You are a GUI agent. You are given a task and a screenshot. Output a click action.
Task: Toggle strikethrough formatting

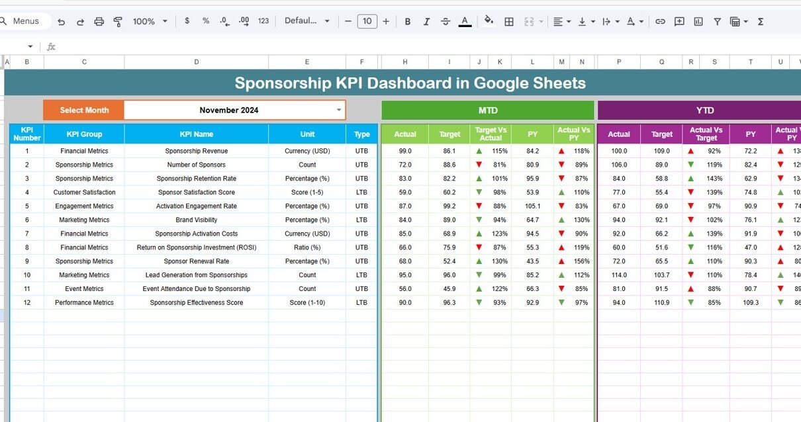(446, 21)
